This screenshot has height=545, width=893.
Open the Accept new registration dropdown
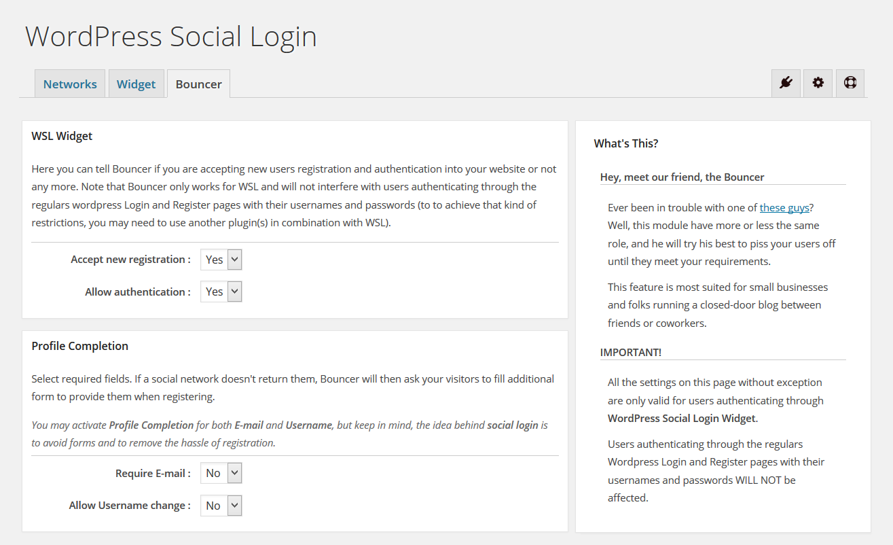[x=221, y=260]
